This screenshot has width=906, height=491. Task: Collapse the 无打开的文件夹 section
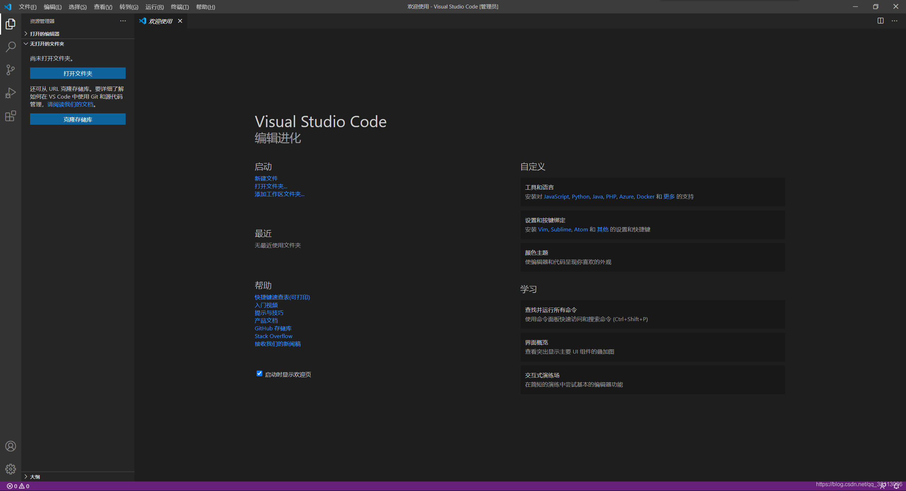click(x=47, y=44)
